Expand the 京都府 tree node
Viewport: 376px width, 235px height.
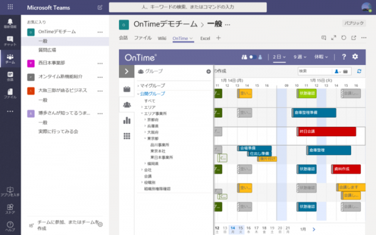pyautogui.click(x=145, y=119)
